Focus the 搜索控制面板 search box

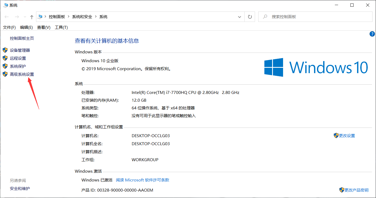(x=315, y=17)
